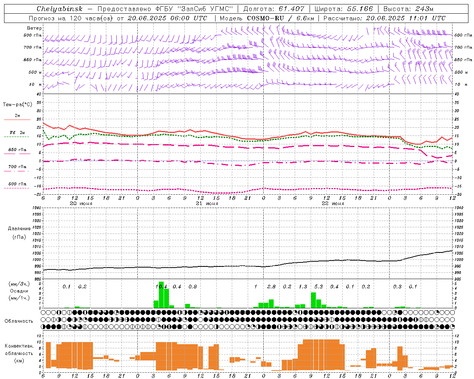Click the 1.3 precipitation total
Screen dimensions: 474x379
pyautogui.click(x=303, y=286)
